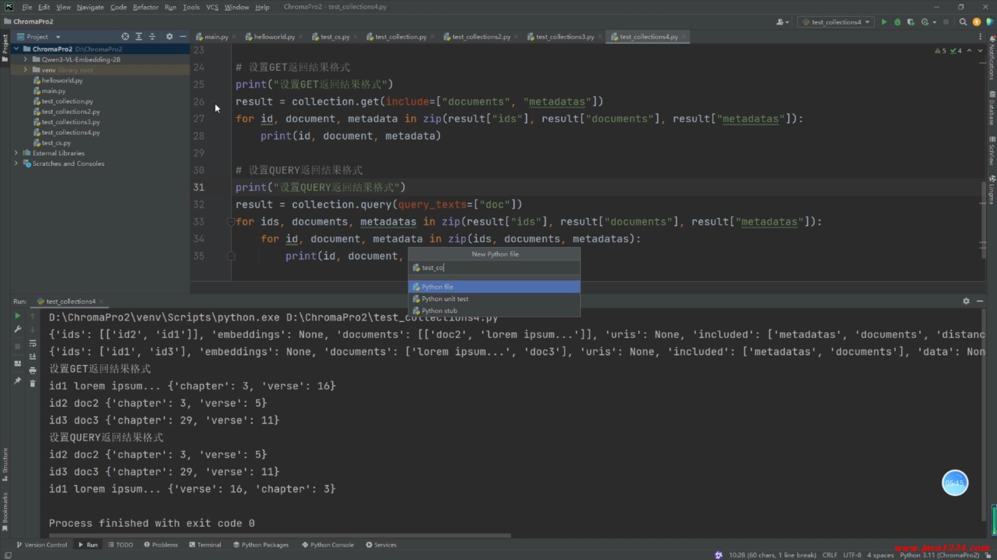Image resolution: width=997 pixels, height=560 pixels.
Task: Toggle soft-wrap icon in Run panel
Action: point(33,343)
